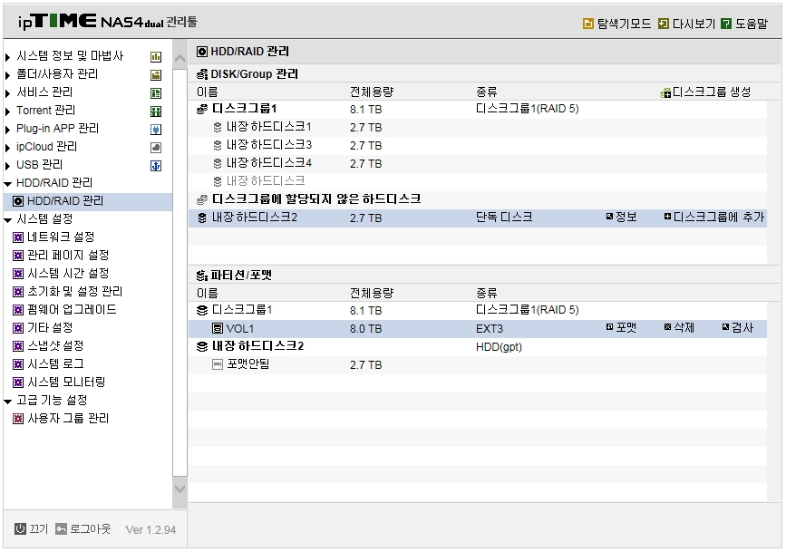
Task: Click the 로그아웃 key icon
Action: (61, 529)
